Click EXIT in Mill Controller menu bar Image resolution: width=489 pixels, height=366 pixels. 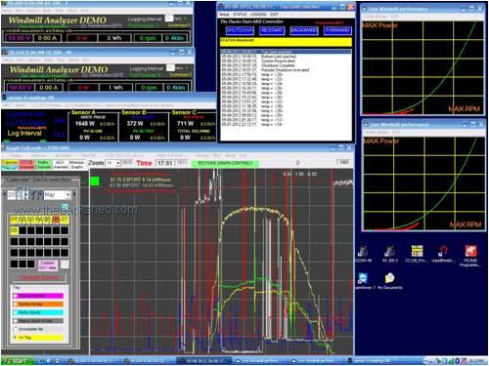tap(275, 15)
